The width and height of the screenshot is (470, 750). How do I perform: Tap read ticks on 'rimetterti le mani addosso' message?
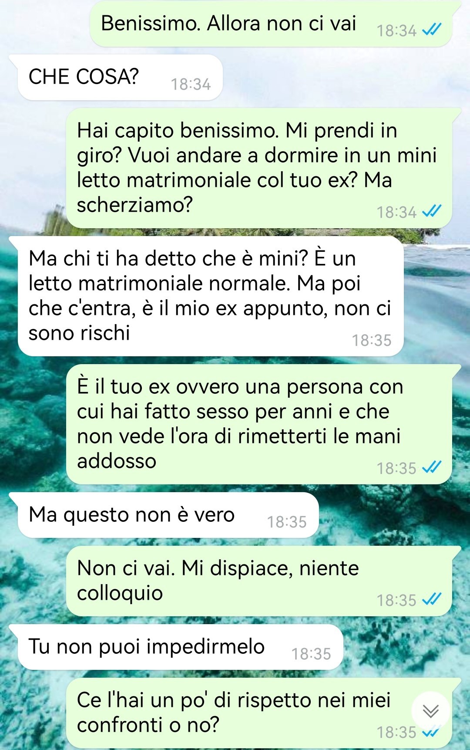[x=432, y=468]
